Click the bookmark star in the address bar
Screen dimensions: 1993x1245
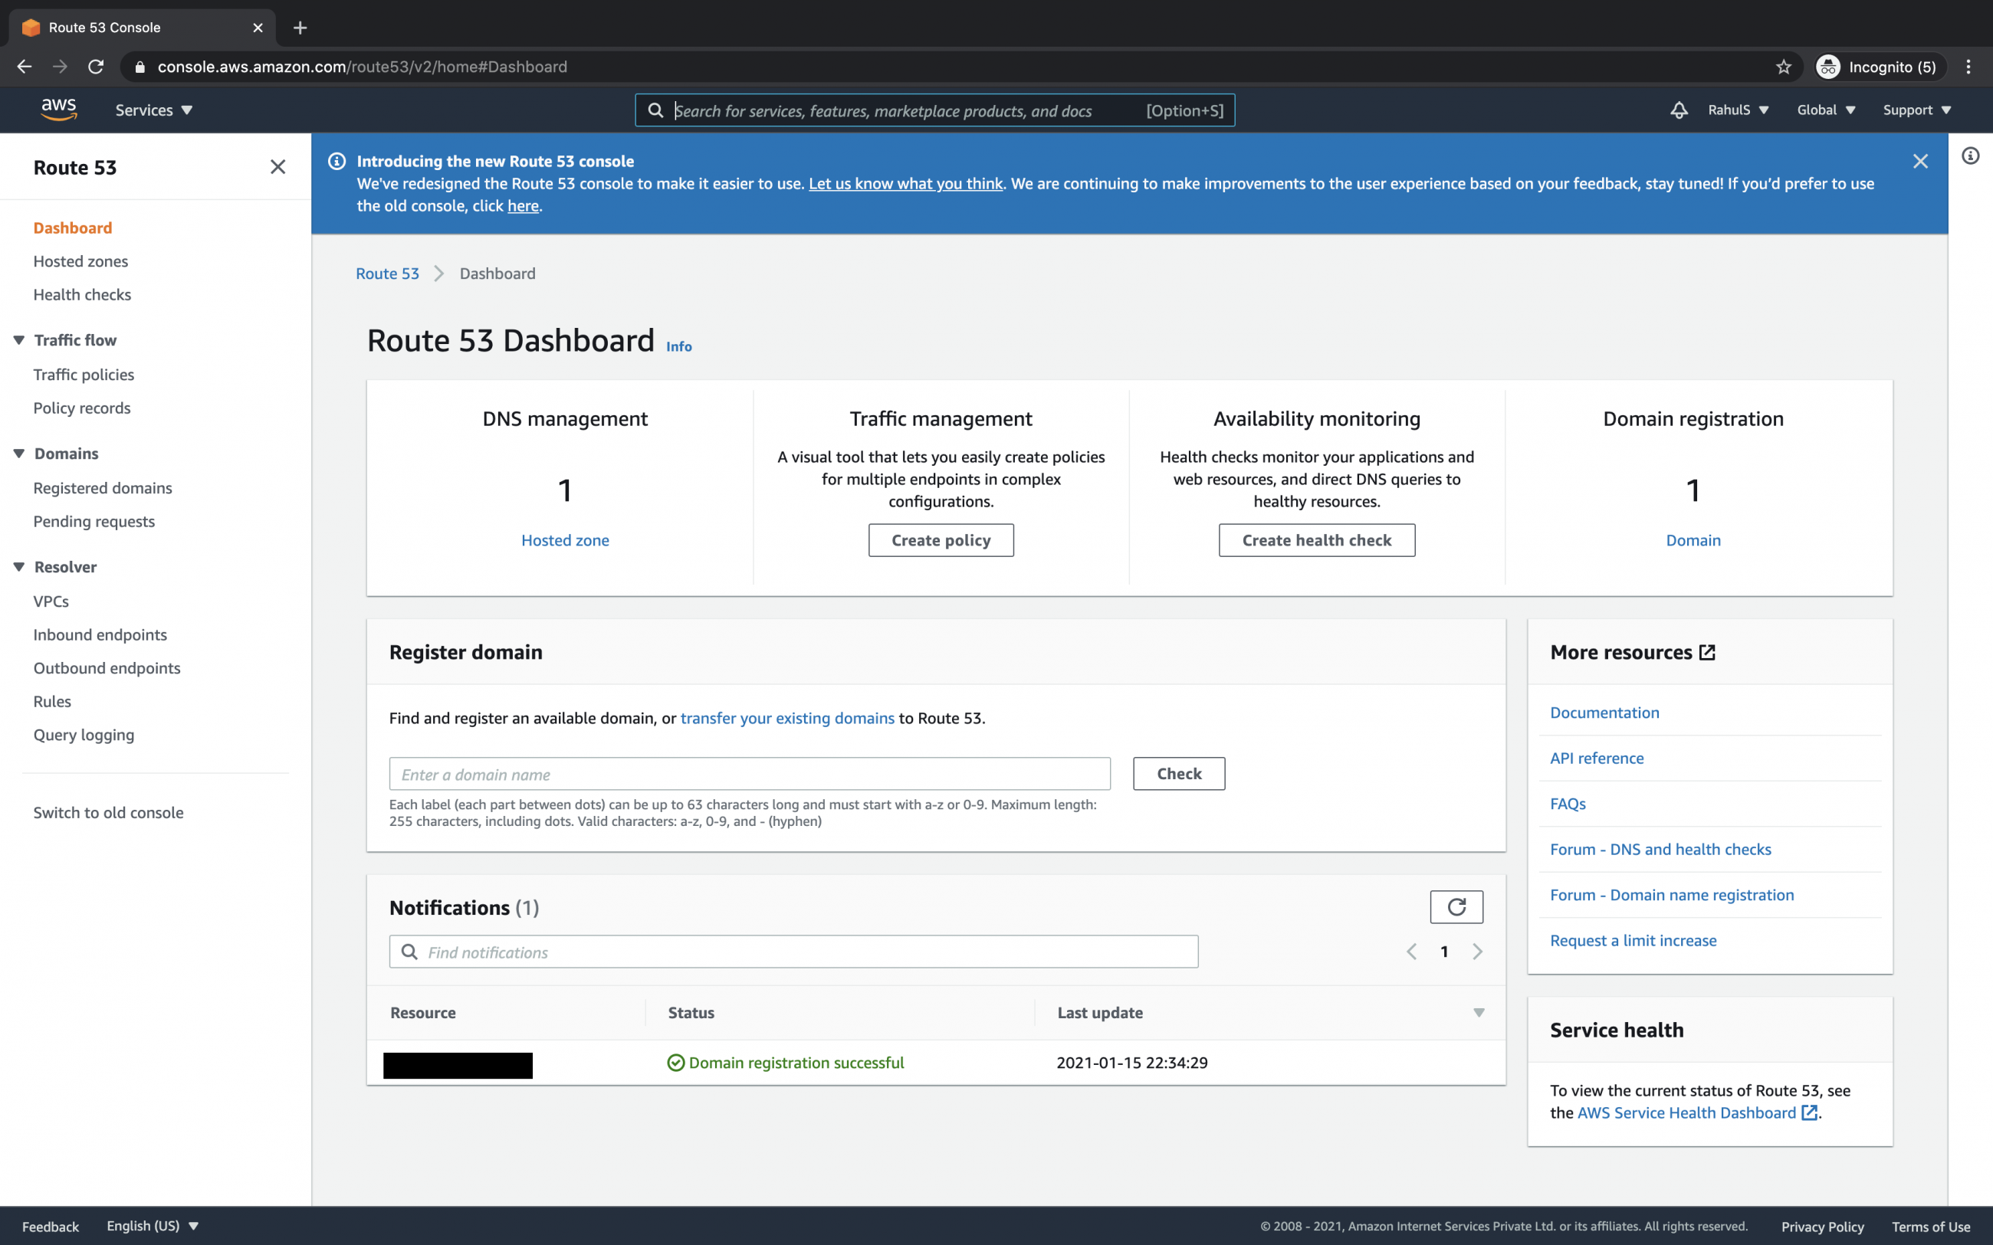tap(1782, 67)
